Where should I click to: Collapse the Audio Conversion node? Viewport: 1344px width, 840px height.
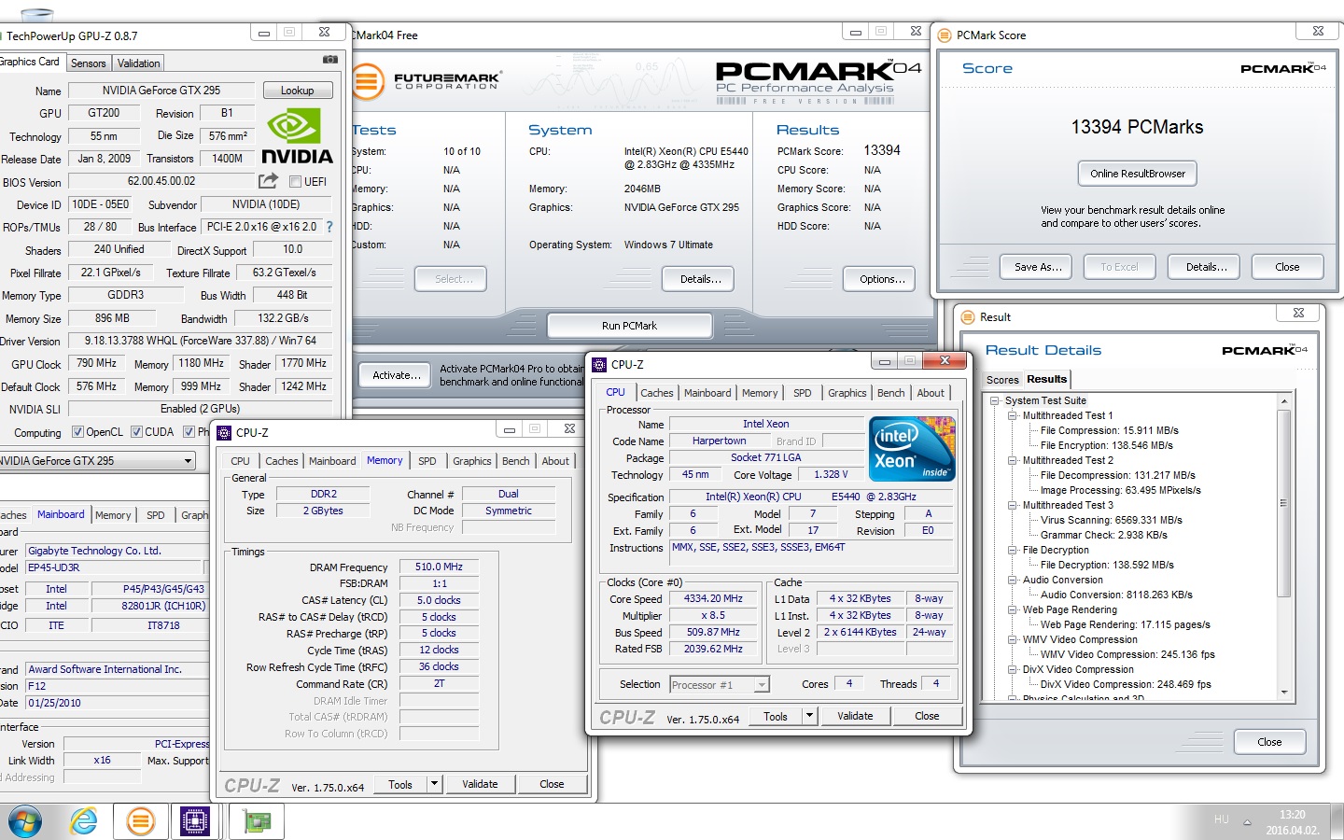1013,581
